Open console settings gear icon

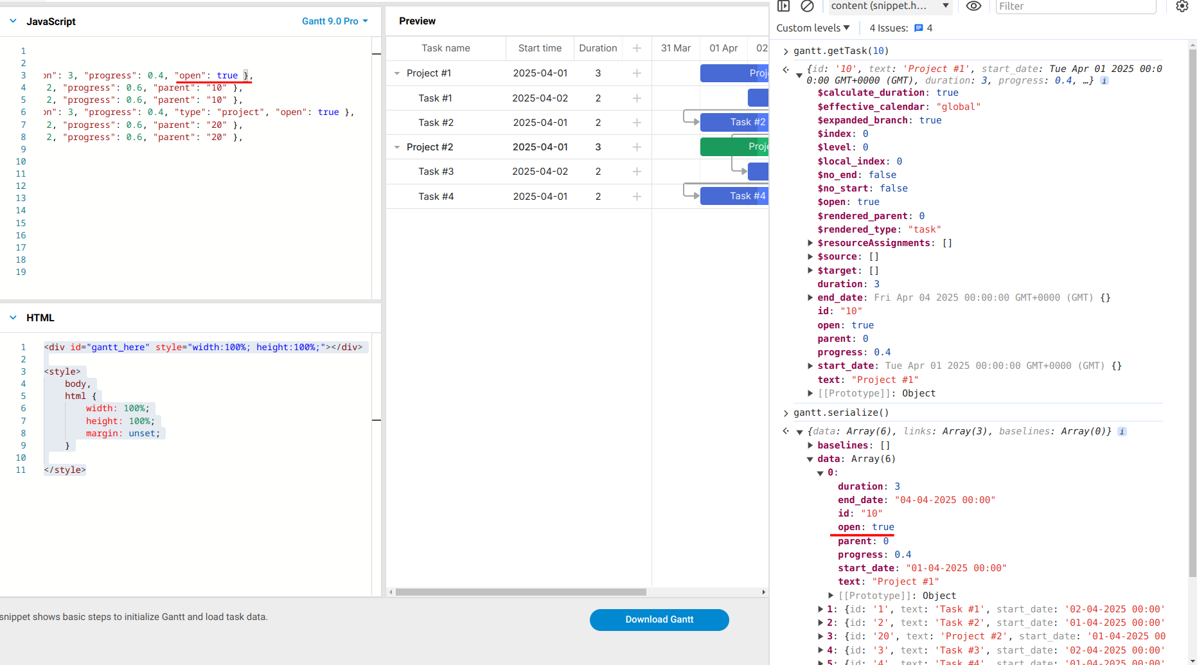[x=1182, y=6]
